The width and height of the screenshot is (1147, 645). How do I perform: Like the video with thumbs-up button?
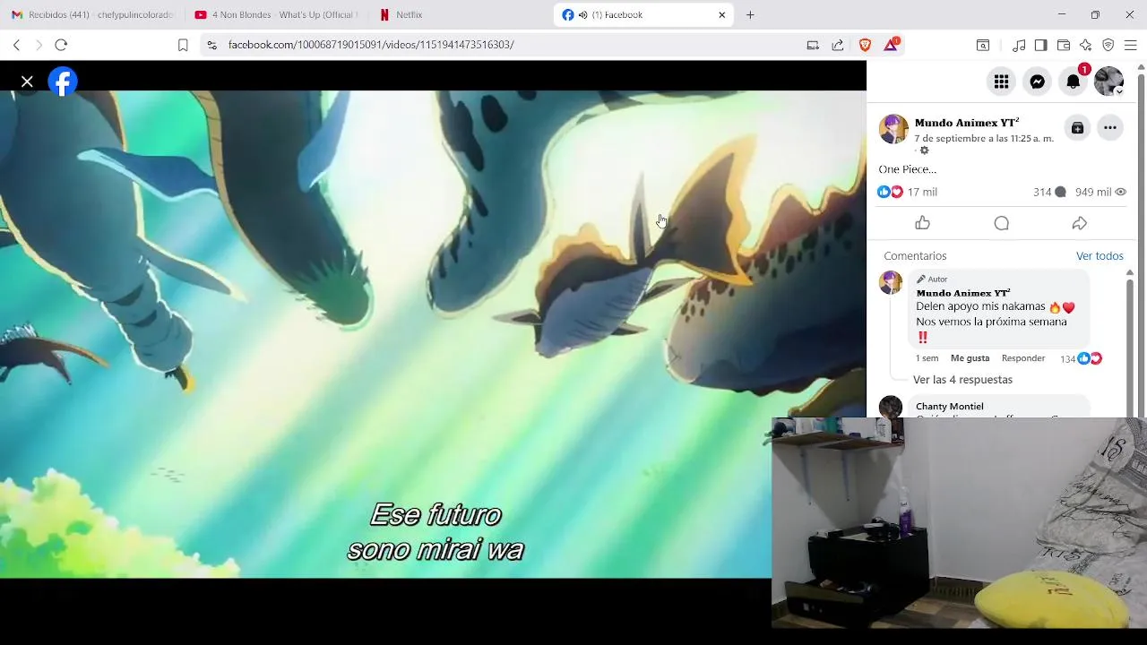(x=923, y=223)
